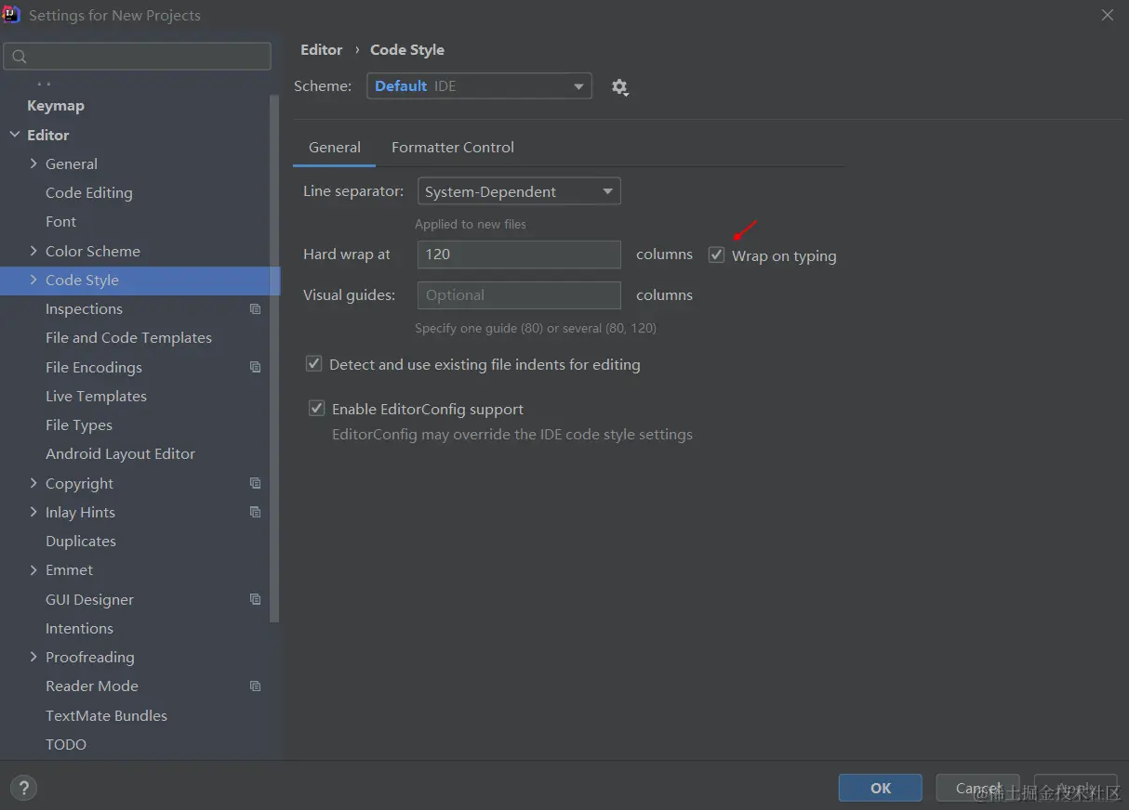This screenshot has height=810, width=1129.
Task: Open File and Code Templates settings
Action: tap(128, 338)
